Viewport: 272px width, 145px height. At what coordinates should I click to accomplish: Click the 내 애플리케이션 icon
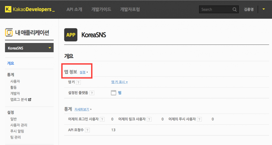9,32
